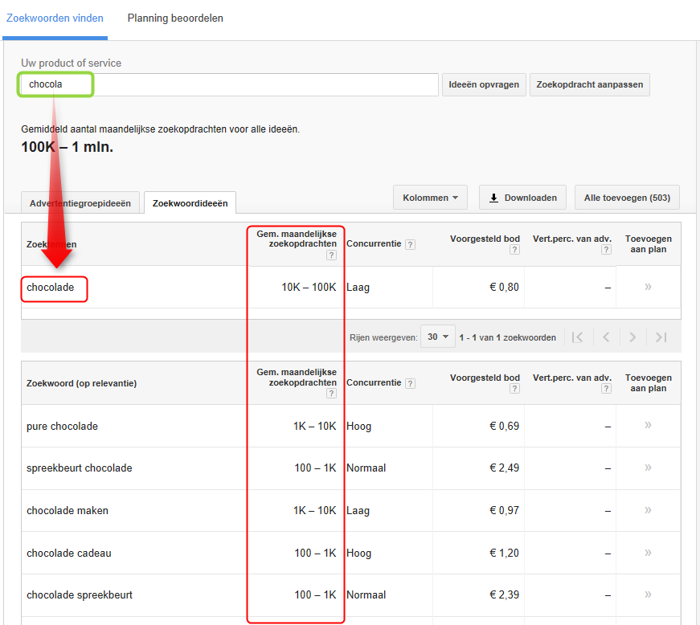Click spreekbeurt chocolade keyword
The image size is (700, 625).
(x=80, y=468)
